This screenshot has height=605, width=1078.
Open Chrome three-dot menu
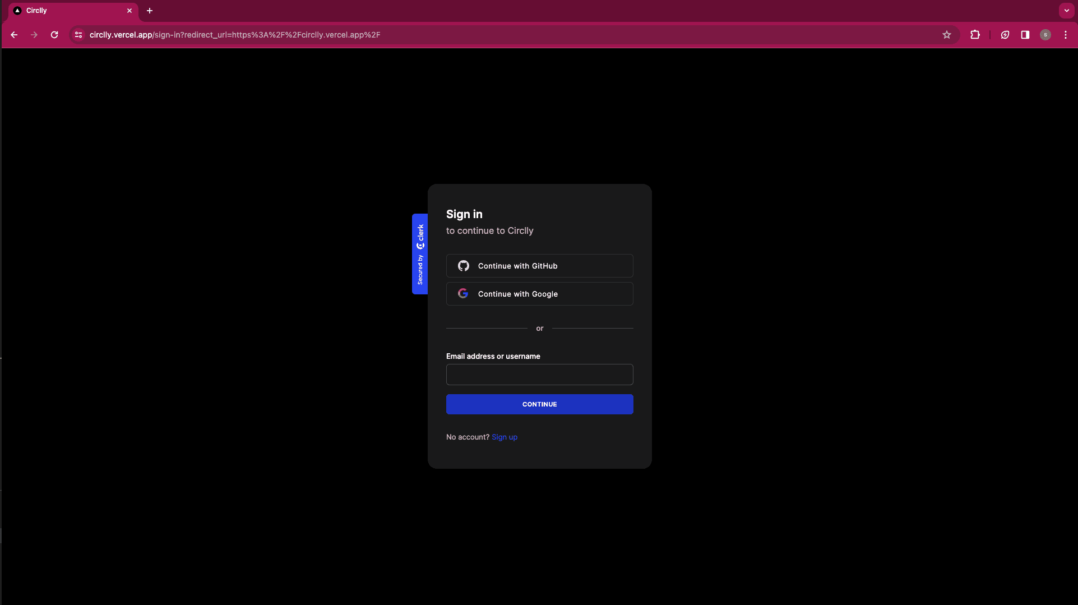point(1065,35)
